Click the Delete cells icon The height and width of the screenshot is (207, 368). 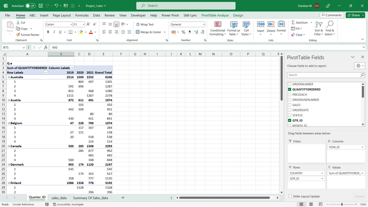tap(271, 24)
